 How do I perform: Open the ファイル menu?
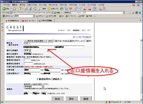(6, 5)
